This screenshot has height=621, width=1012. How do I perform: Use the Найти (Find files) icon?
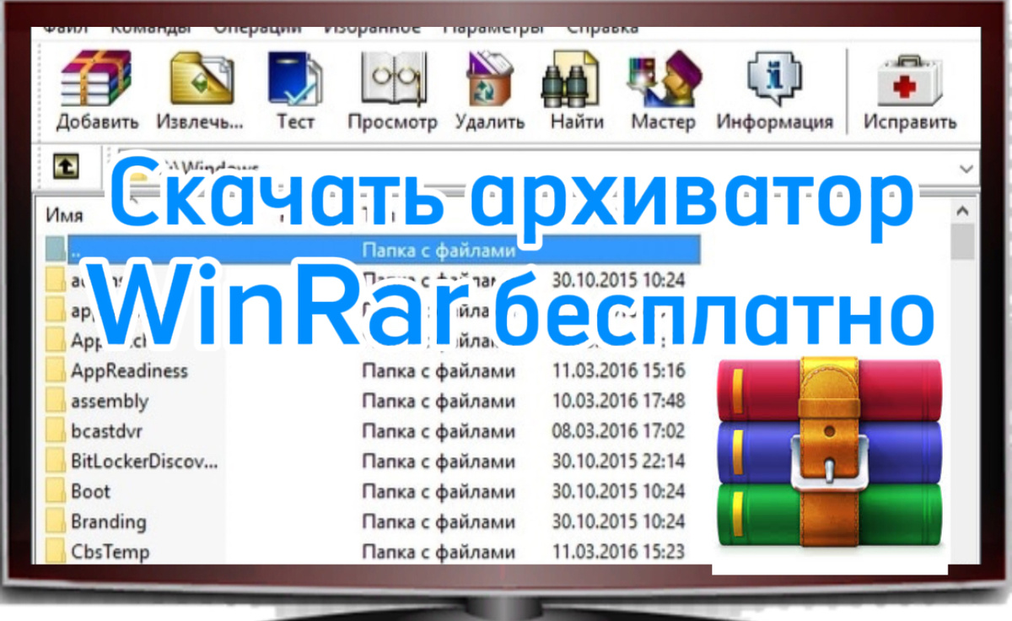tap(576, 84)
